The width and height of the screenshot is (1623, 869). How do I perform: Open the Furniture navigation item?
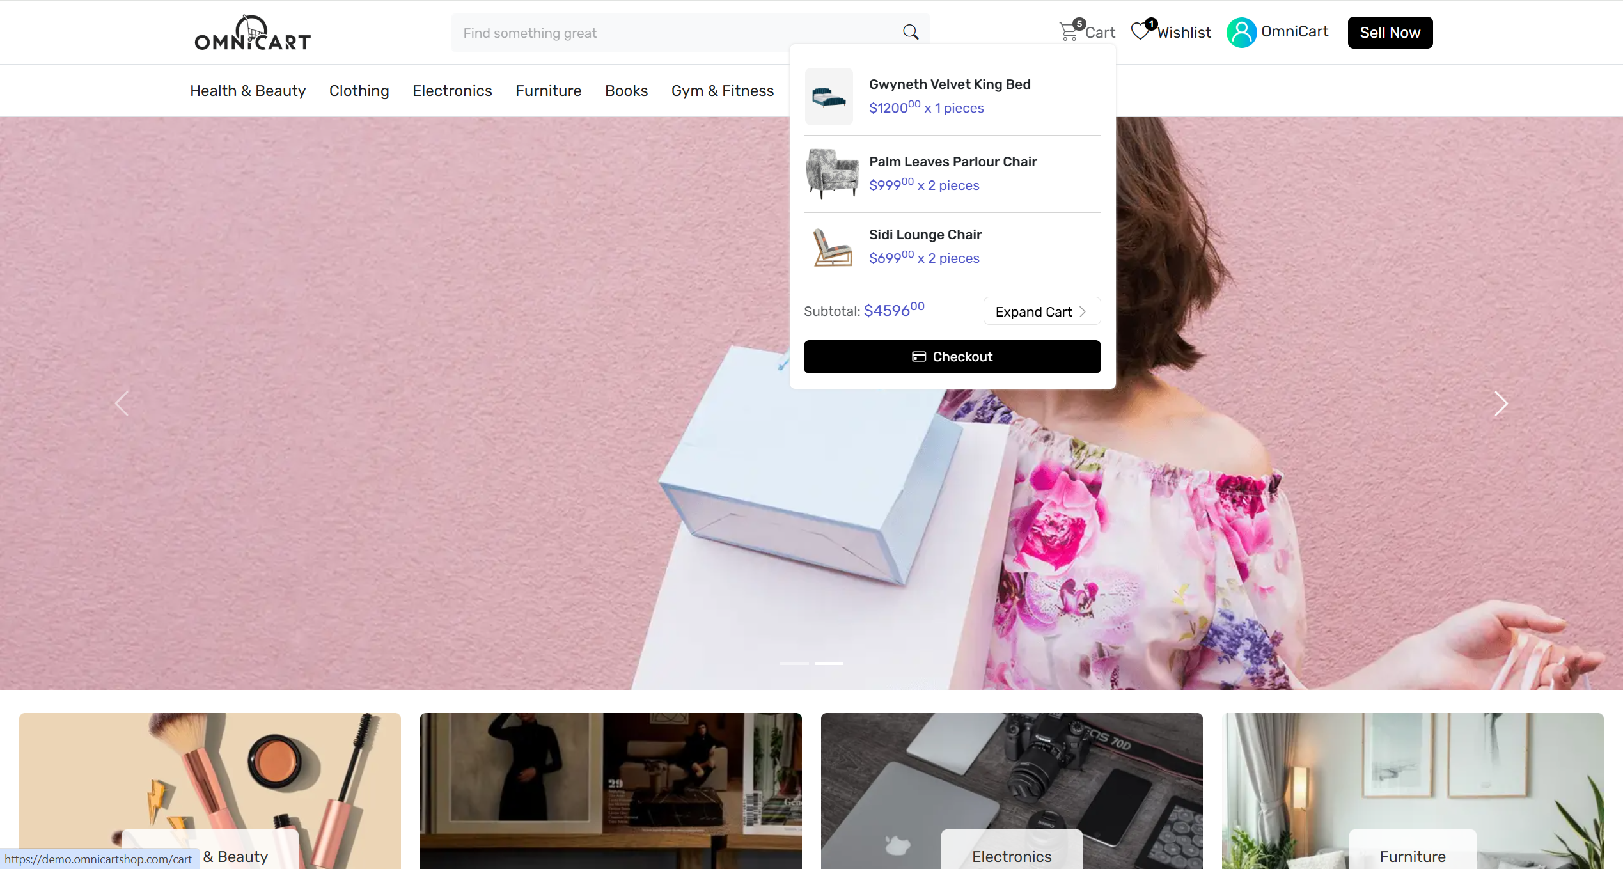(548, 91)
